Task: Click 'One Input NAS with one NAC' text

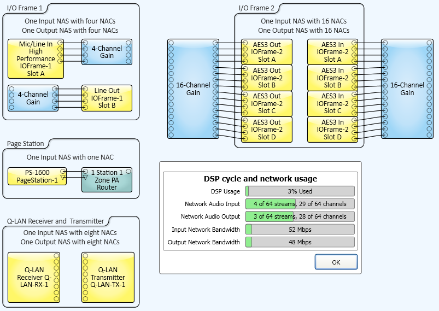Action: point(70,157)
